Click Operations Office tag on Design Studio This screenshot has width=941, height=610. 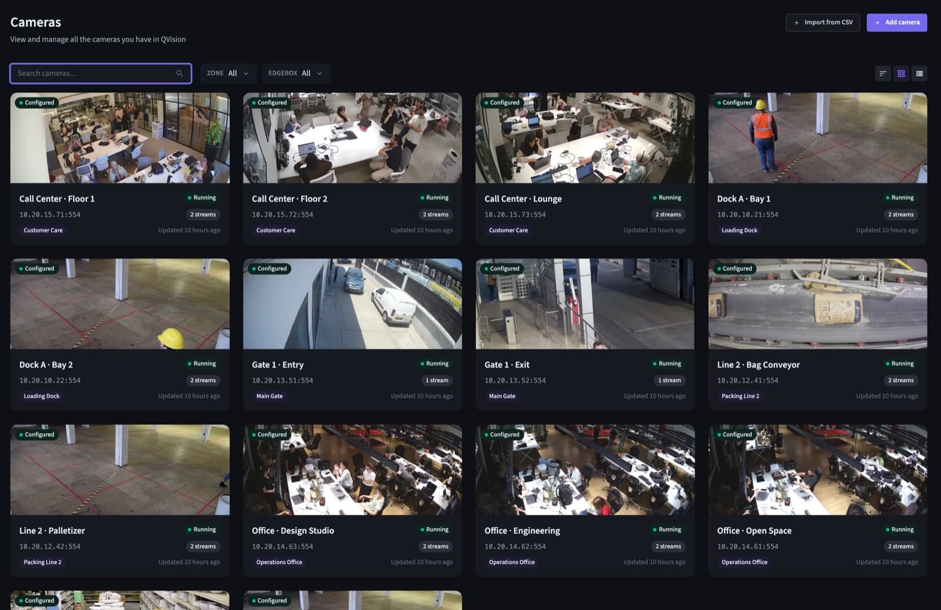point(279,562)
